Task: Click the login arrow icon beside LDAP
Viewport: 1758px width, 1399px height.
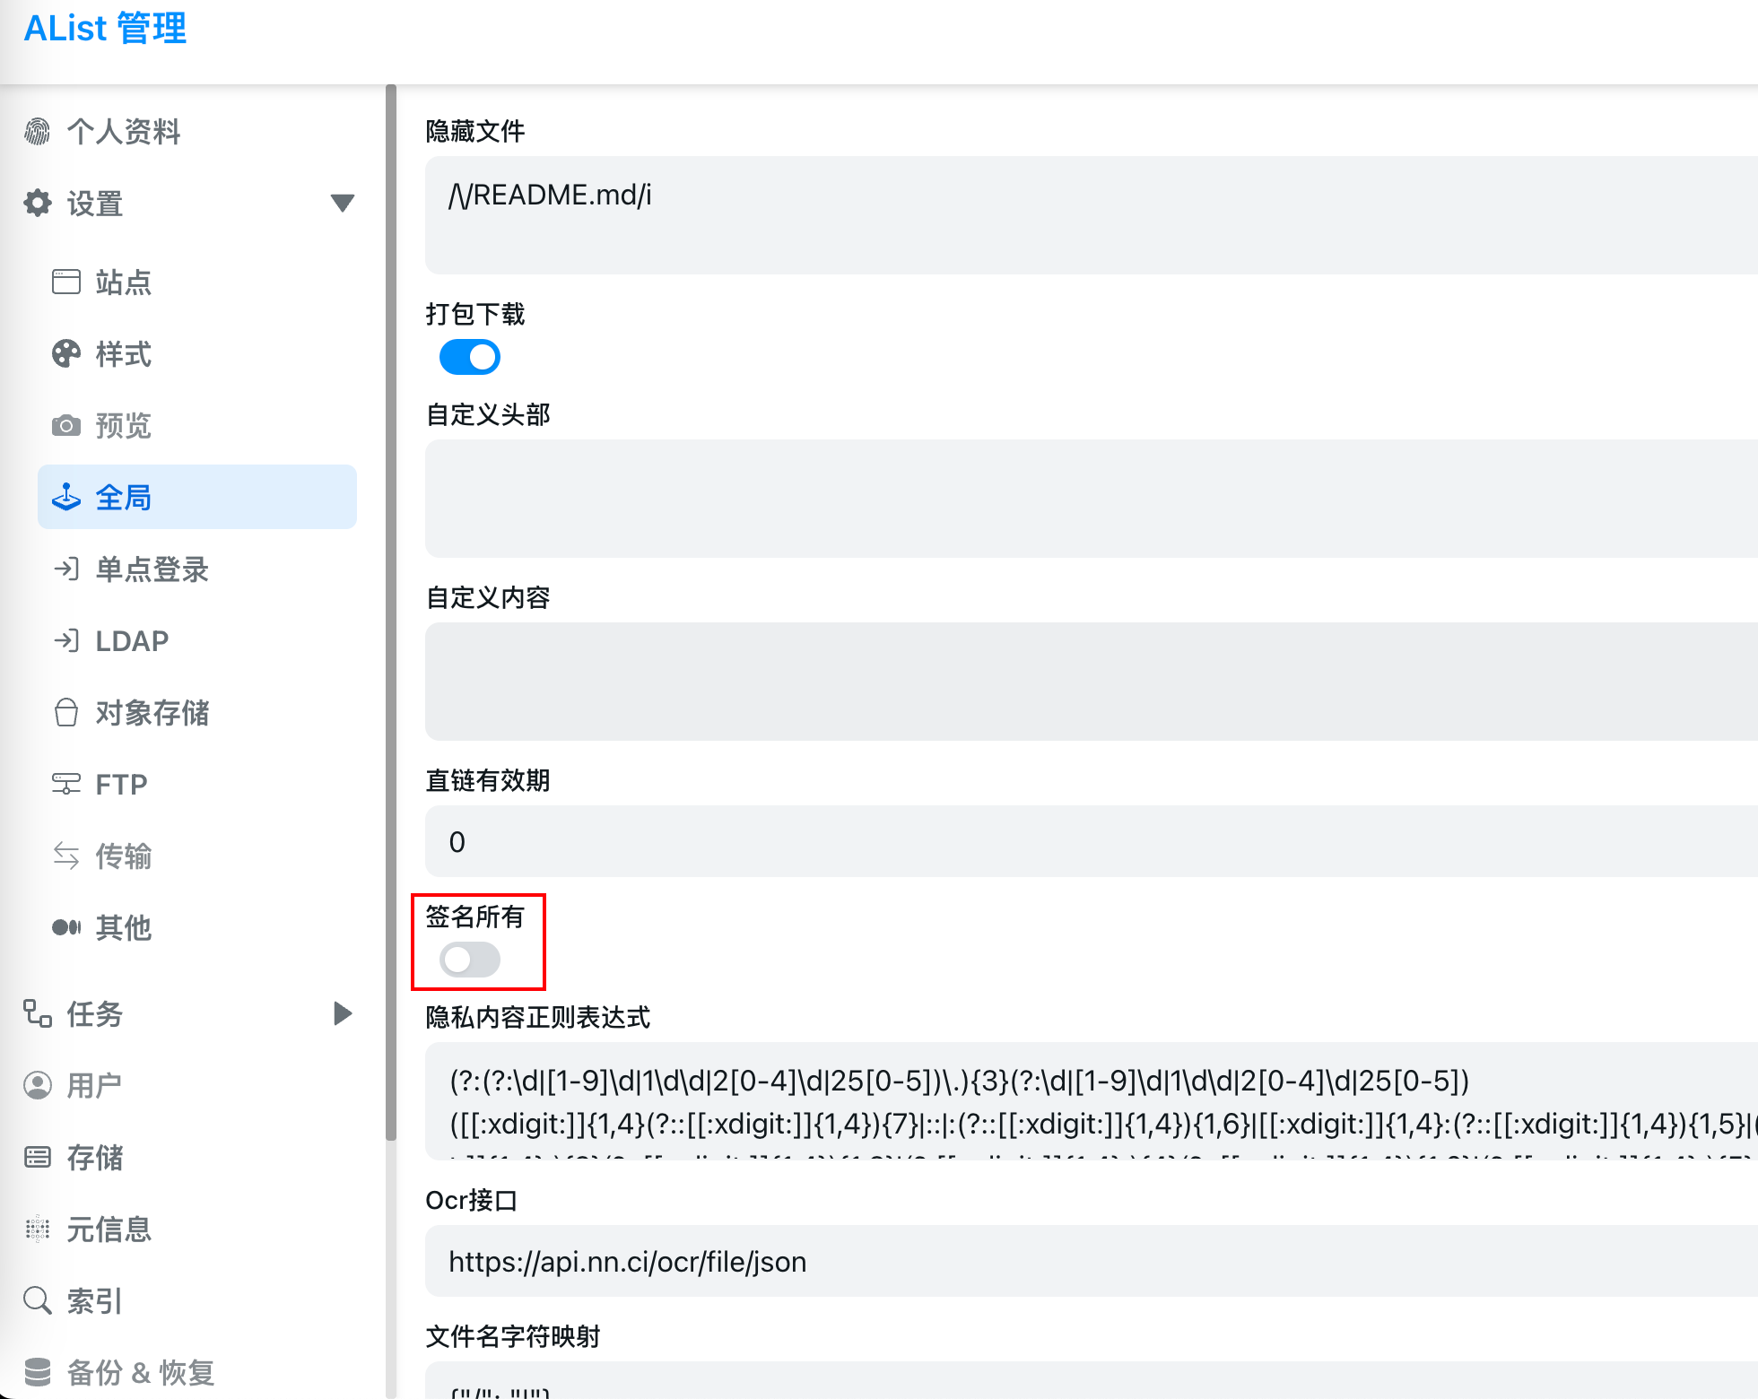Action: (x=66, y=641)
